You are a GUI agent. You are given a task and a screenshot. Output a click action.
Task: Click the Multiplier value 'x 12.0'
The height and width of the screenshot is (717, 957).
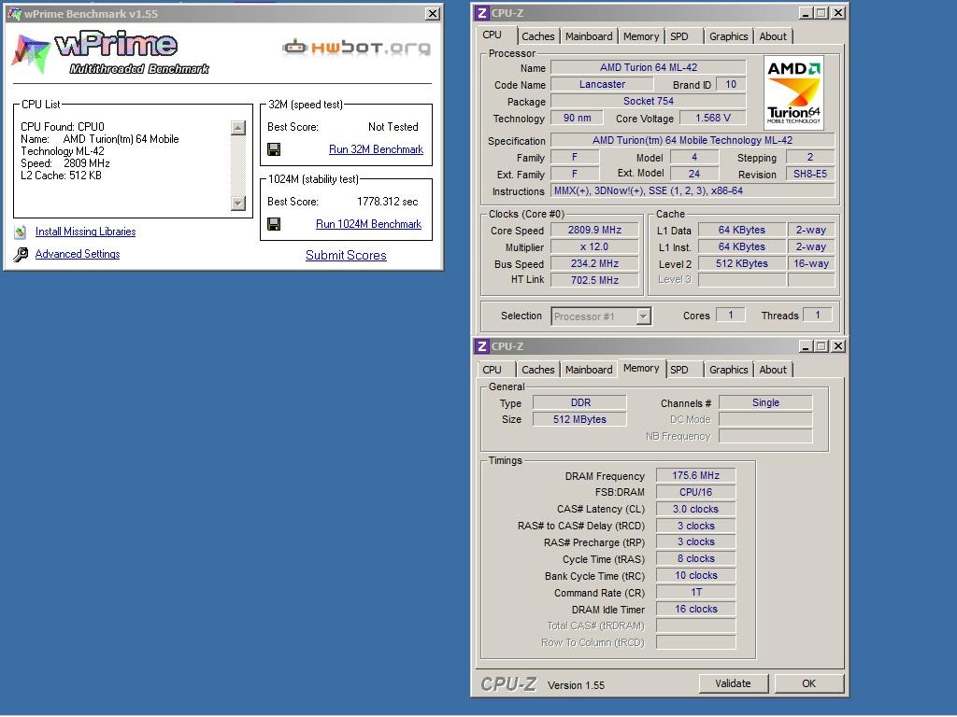click(x=594, y=246)
